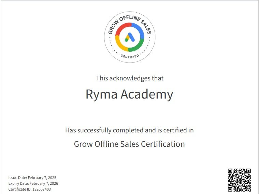Click the Expiry Date line
The width and height of the screenshot is (259, 194).
pyautogui.click(x=33, y=183)
